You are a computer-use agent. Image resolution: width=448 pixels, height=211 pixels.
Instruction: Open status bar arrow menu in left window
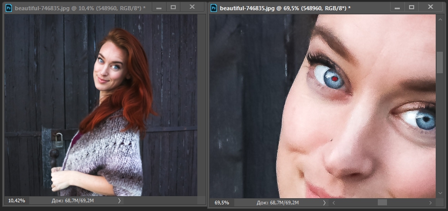119,201
